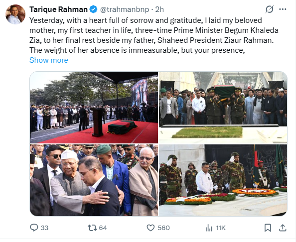The width and height of the screenshot is (296, 242).
Task: Open the embrace condolence photo
Action: [94, 180]
